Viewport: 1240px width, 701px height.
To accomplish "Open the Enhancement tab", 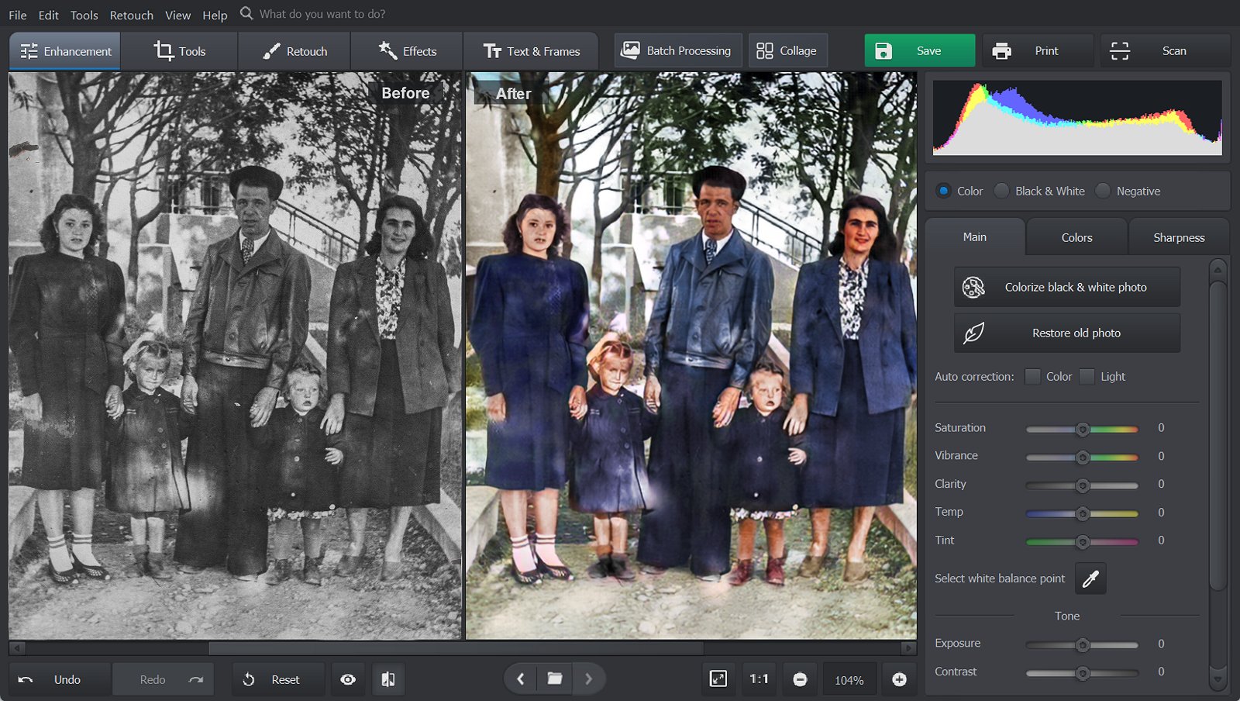I will pyautogui.click(x=65, y=51).
